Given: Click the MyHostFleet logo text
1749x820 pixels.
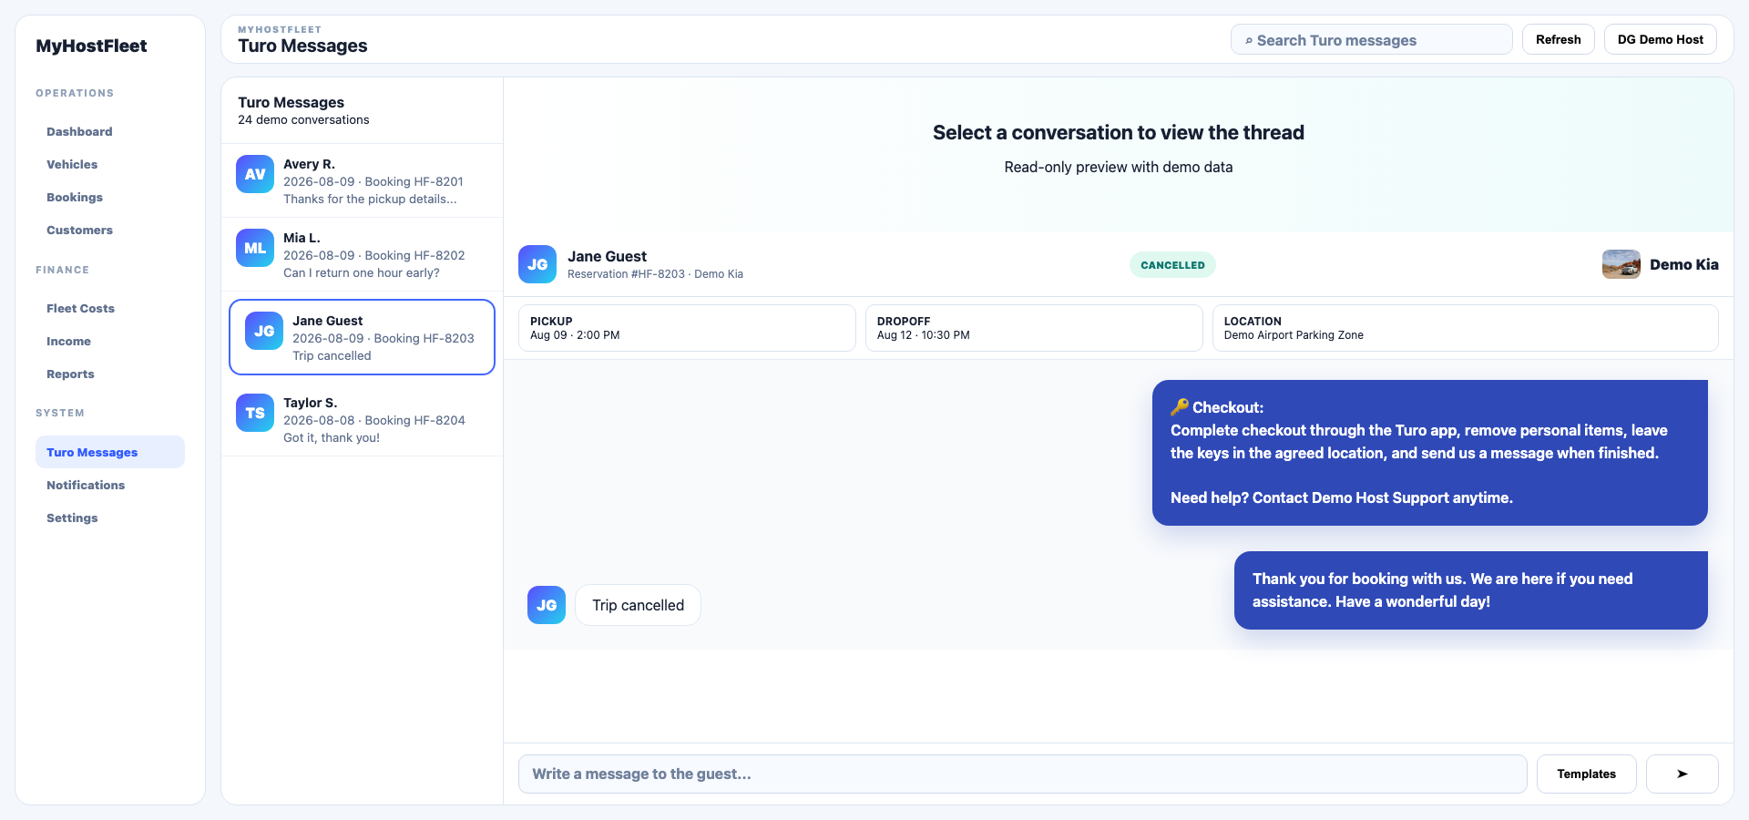Looking at the screenshot, I should click(x=91, y=46).
